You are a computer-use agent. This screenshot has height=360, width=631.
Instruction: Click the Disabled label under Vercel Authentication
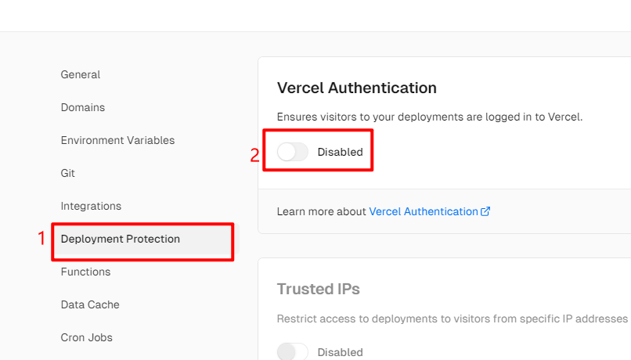coord(340,152)
